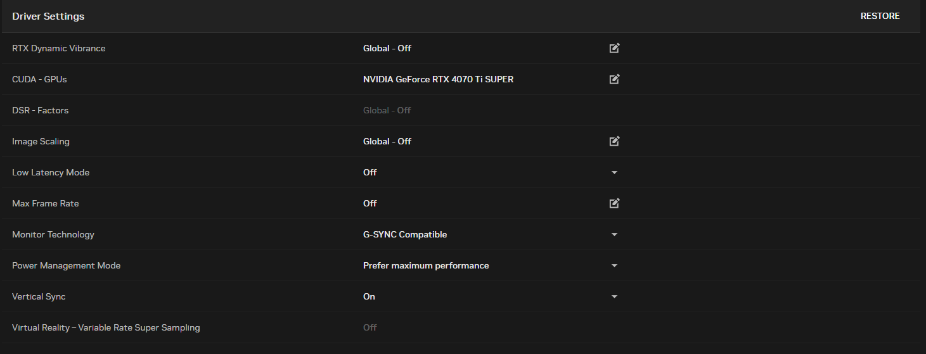Expand the Power Management Mode dropdown

point(614,265)
